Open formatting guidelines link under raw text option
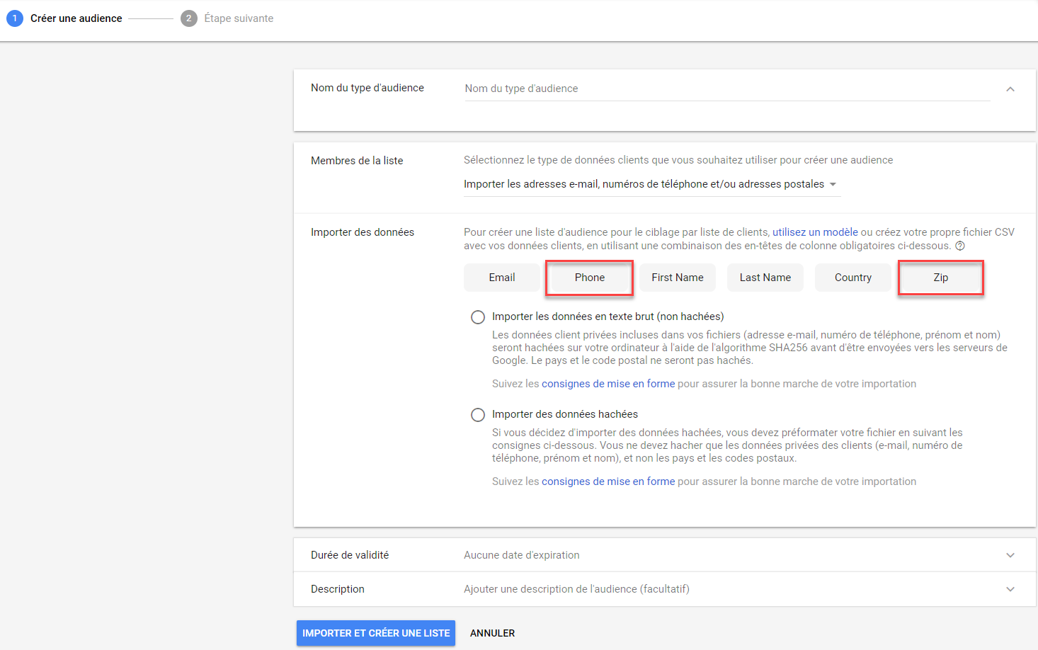The width and height of the screenshot is (1038, 650). click(608, 384)
